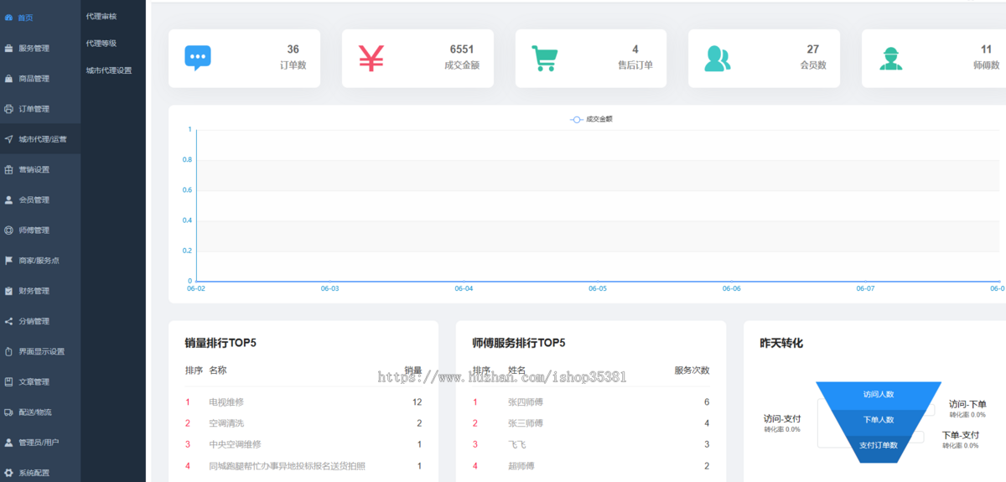Screen dimensions: 1006x482
Task: Click the blue chat bubble 订单数 icon
Action: (198, 58)
